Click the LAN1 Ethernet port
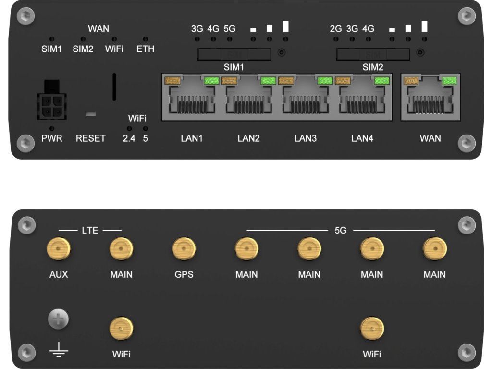The height and width of the screenshot is (369, 492). [191, 98]
